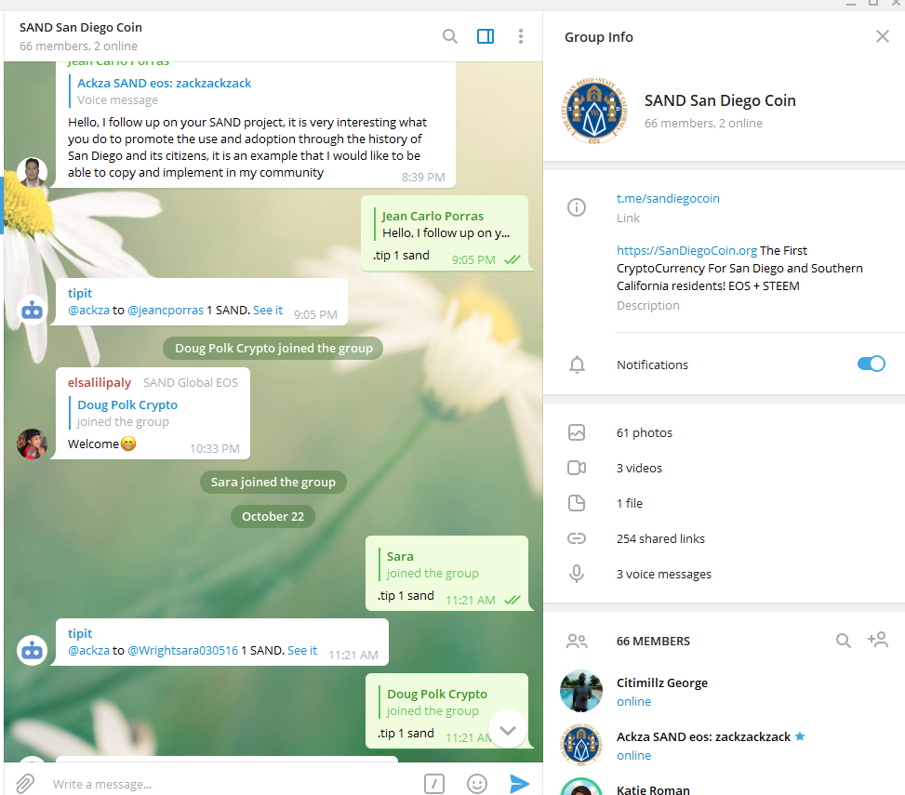
Task: Jump to bottom with the down-arrow button
Action: point(507,729)
